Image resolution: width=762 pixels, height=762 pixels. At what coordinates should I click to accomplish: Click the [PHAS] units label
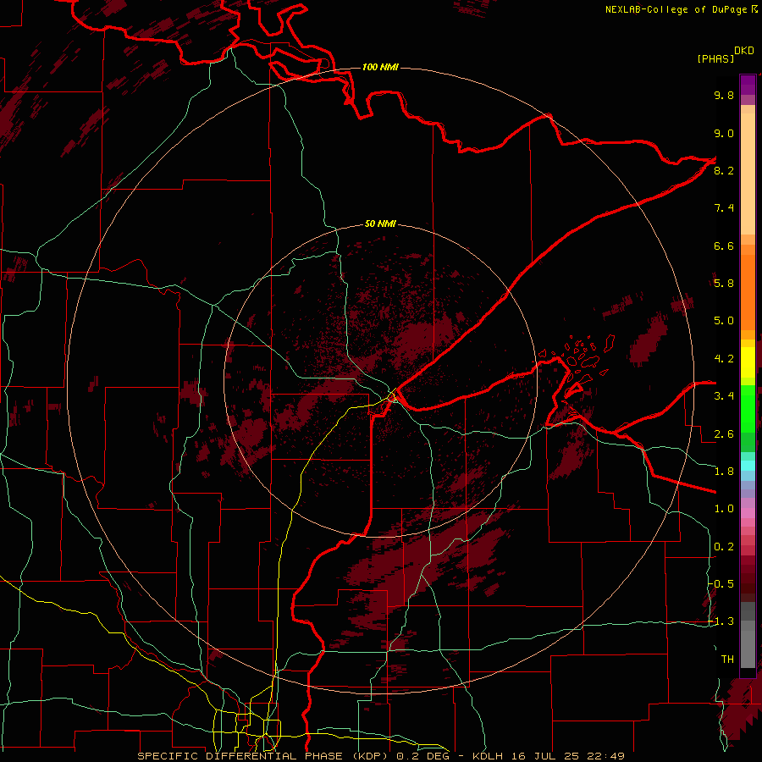click(715, 58)
